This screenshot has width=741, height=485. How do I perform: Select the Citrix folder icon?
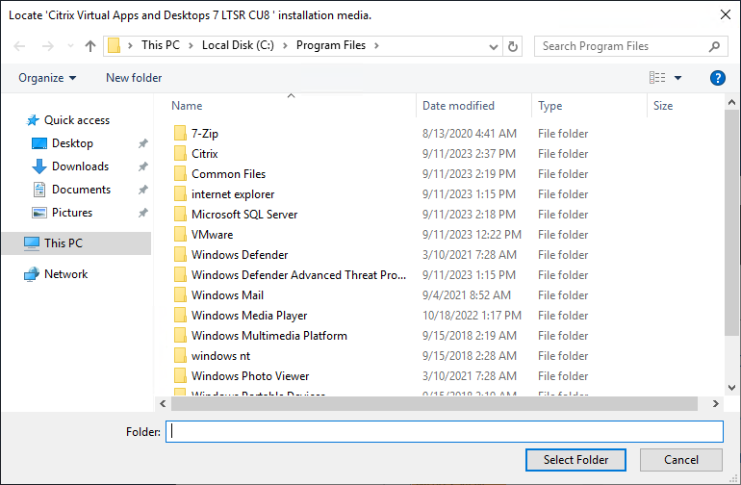[x=180, y=154]
